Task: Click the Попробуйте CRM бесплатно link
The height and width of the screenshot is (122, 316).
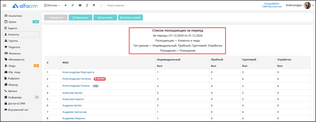Action: (272, 5)
